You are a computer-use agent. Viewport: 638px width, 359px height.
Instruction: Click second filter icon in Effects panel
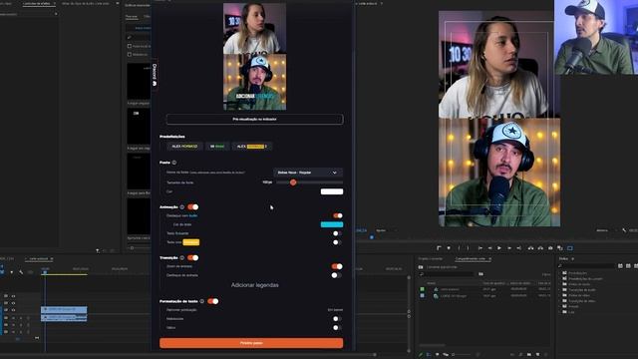click(x=628, y=266)
